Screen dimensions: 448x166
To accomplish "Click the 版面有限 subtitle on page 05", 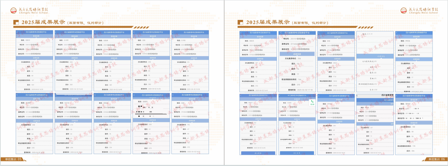I will tap(85, 23).
